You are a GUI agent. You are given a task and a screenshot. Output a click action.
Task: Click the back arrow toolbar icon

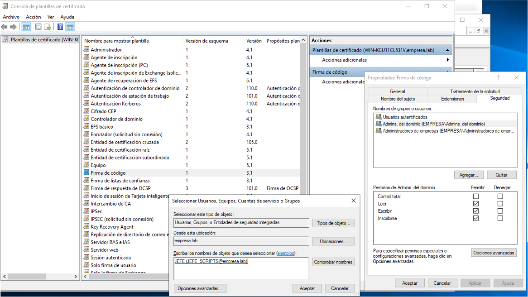5,27
